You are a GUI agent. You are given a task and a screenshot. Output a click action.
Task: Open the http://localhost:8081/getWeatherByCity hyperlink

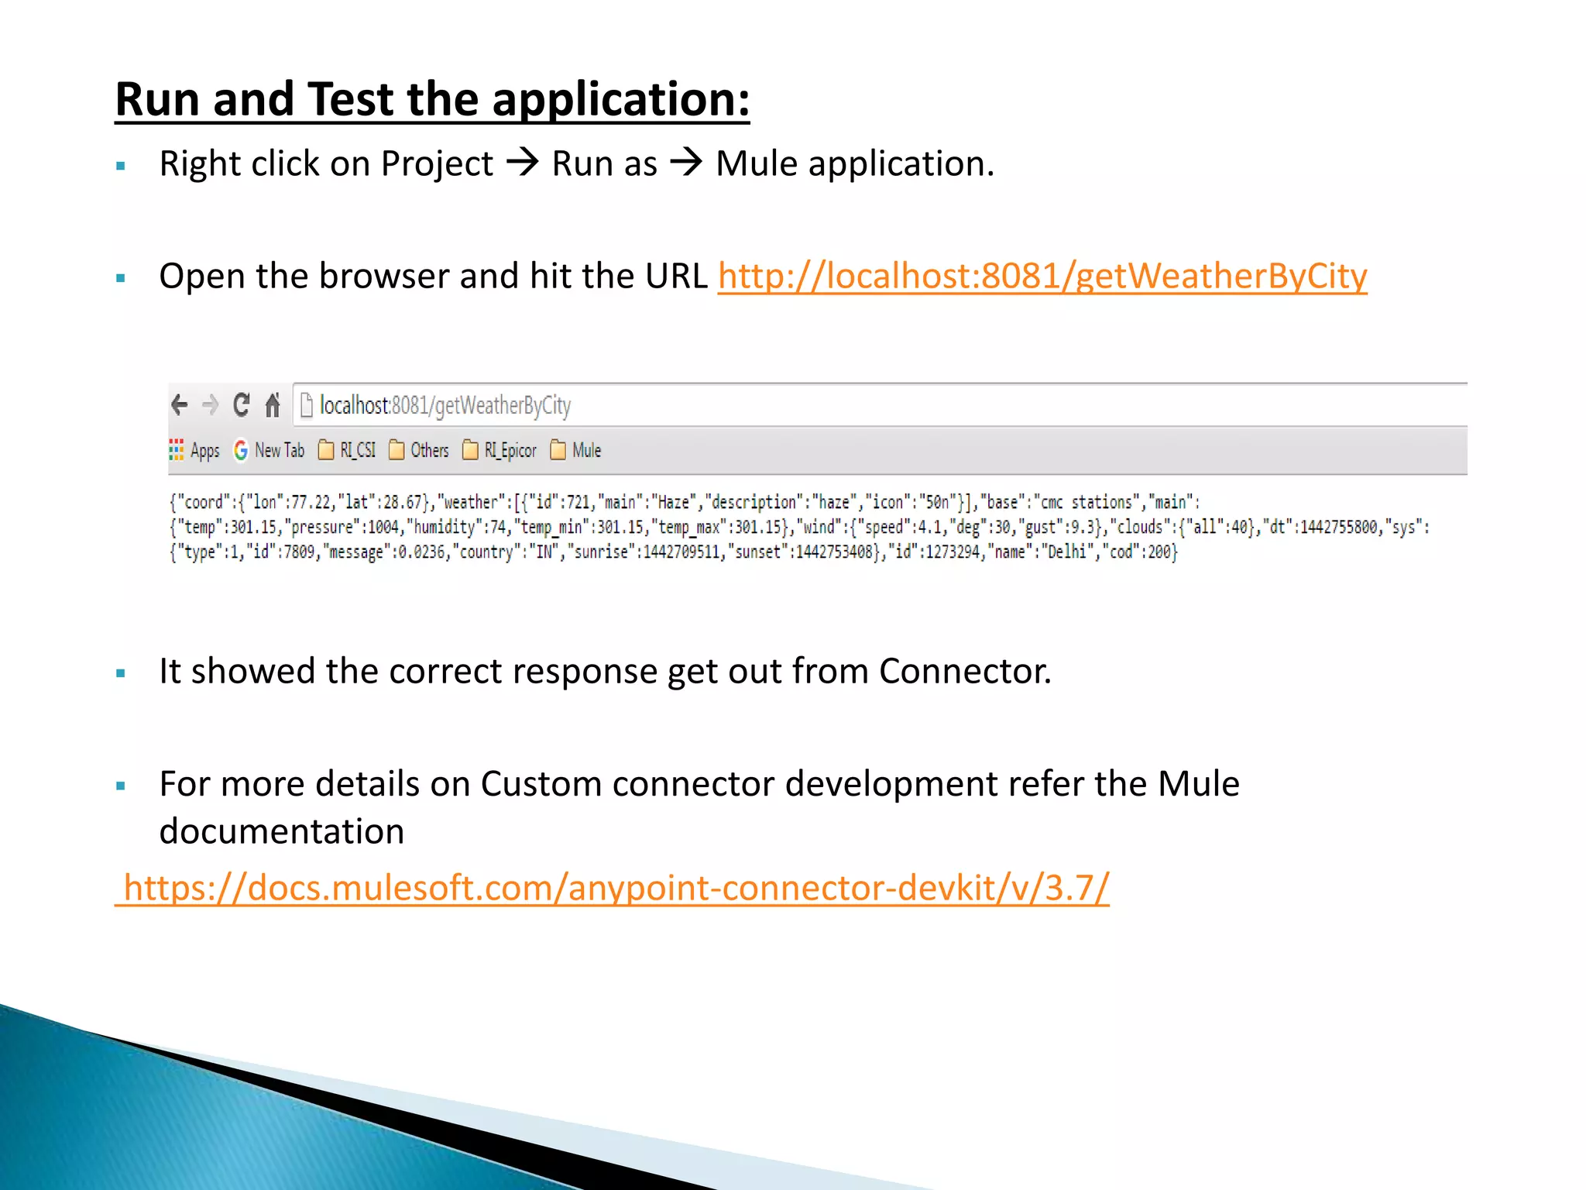(x=1042, y=277)
